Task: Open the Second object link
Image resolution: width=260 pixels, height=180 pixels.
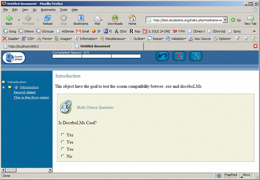Action: point(25,92)
